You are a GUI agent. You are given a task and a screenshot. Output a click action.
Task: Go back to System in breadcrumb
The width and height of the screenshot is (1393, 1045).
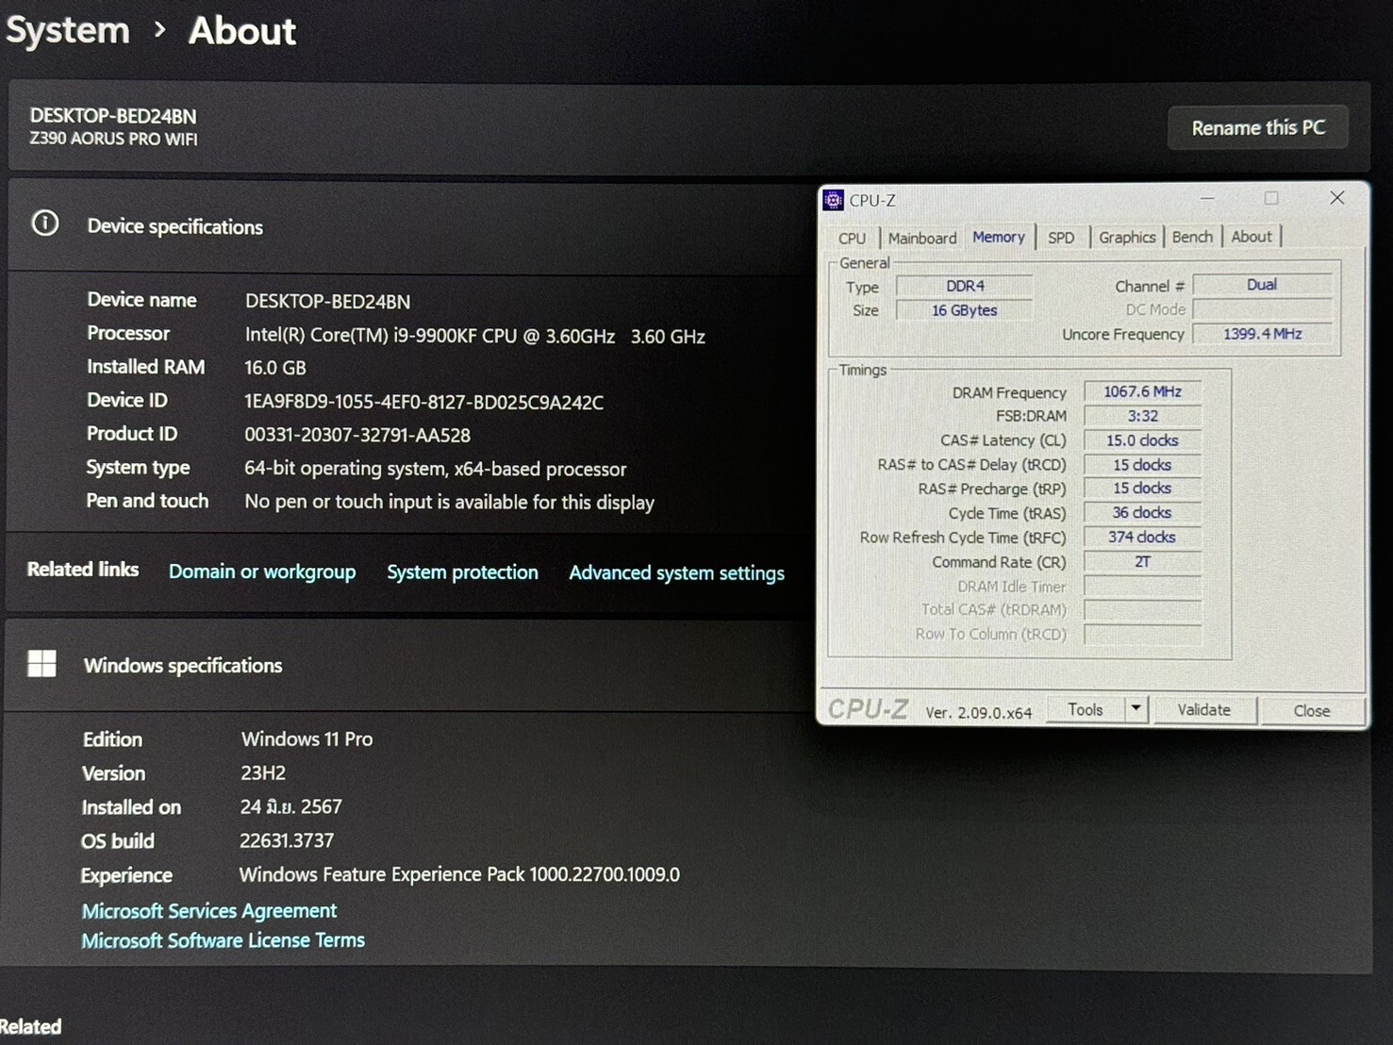(x=68, y=30)
